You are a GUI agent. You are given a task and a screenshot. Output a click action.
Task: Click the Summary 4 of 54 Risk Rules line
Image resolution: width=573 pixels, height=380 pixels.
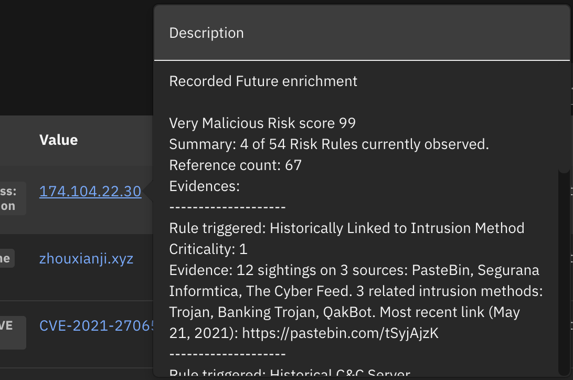click(x=328, y=144)
